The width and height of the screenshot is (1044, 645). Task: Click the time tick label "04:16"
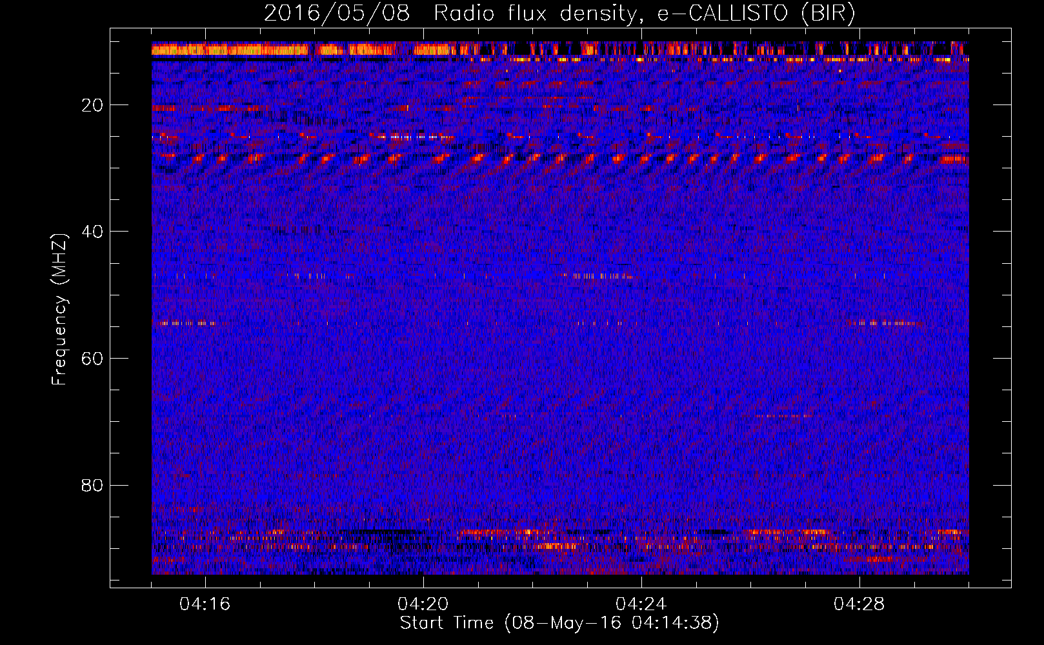point(205,604)
